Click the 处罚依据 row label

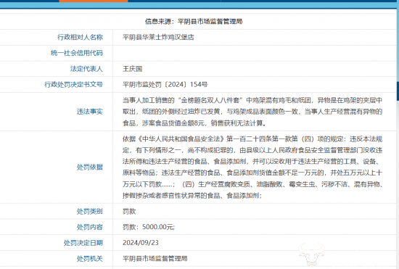click(90, 167)
